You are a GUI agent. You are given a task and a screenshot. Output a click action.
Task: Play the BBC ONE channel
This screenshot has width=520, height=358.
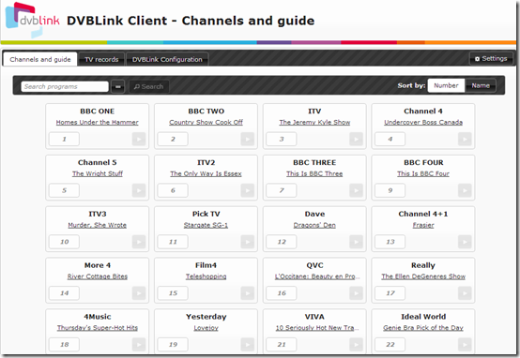(139, 139)
